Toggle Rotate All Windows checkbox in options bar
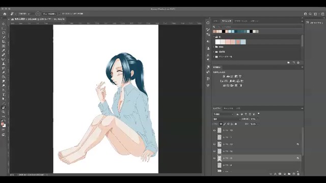This screenshot has height=183, width=326. (60, 14)
